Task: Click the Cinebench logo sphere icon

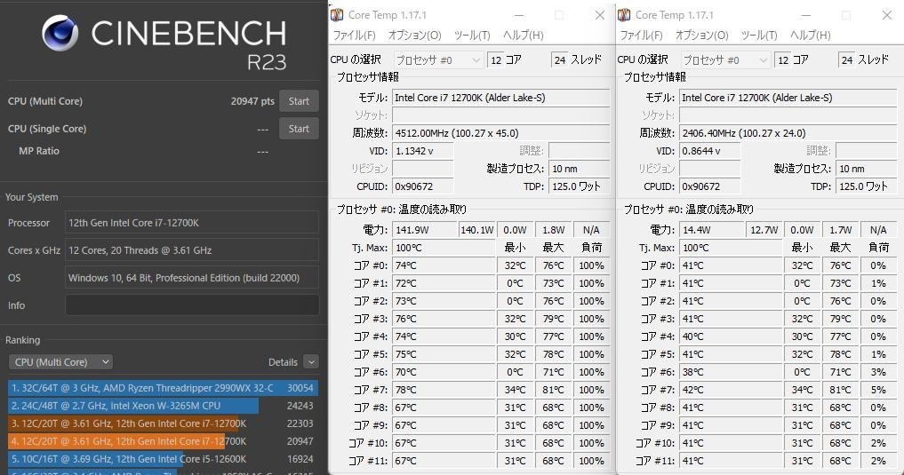Action: coord(60,33)
